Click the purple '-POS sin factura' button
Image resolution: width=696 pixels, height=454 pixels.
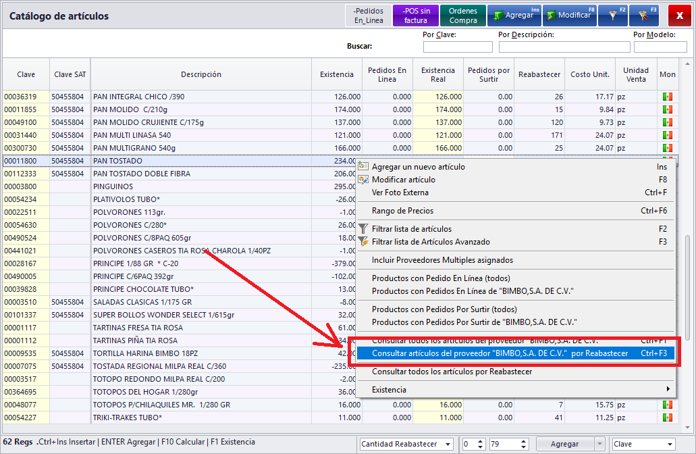click(x=416, y=15)
